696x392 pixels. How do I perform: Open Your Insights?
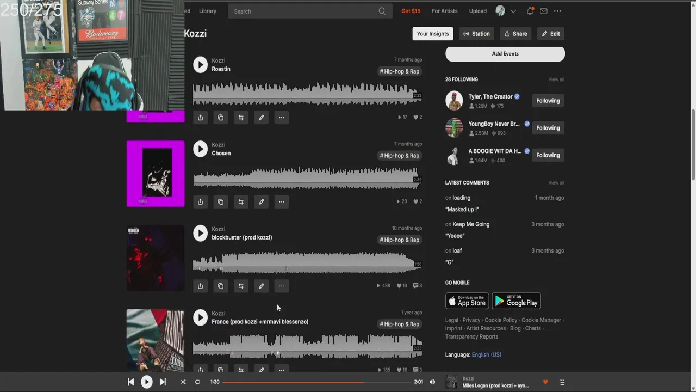tap(433, 34)
